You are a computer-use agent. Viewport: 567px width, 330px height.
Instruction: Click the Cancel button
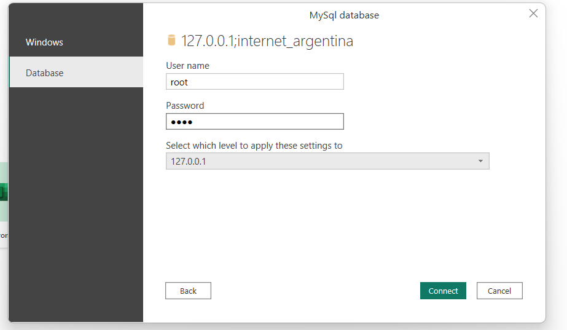pyautogui.click(x=499, y=291)
